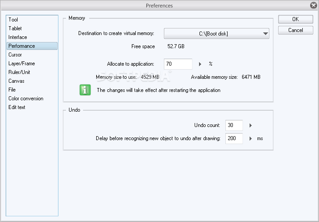Close the Preferences dialog with X icon
Image resolution: width=319 pixels, height=222 pixels.
(x=313, y=5)
